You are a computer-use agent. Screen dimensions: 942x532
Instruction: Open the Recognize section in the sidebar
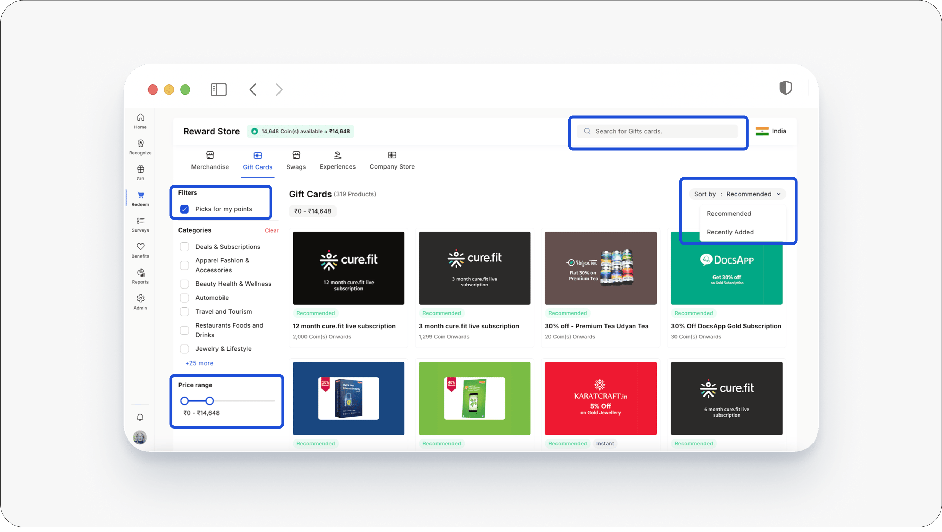point(140,147)
